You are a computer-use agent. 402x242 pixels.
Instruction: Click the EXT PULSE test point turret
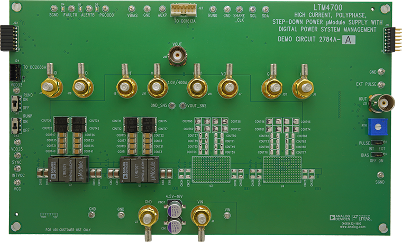[x=381, y=84]
